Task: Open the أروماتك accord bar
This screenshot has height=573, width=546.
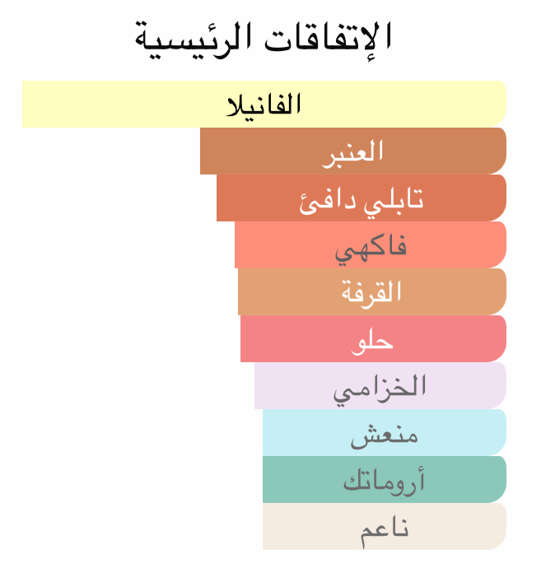Action: tap(384, 480)
